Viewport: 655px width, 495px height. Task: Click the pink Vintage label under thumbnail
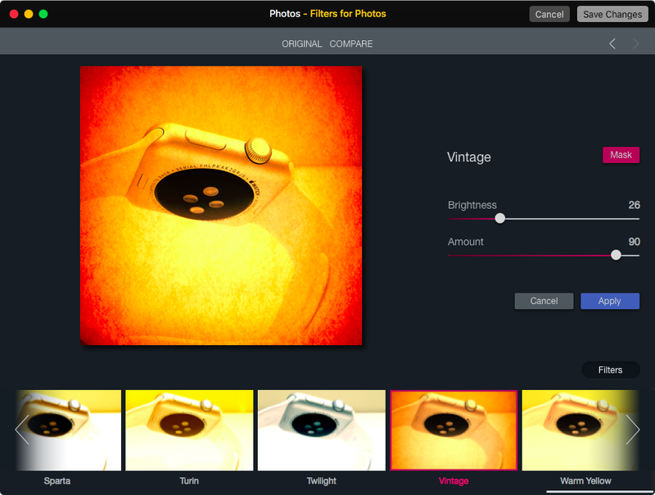coord(454,481)
